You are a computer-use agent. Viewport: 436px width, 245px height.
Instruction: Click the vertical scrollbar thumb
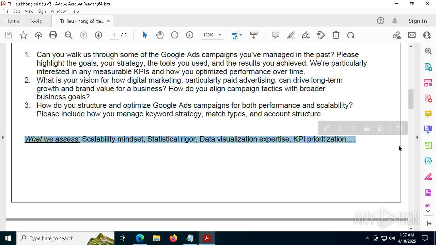[411, 99]
